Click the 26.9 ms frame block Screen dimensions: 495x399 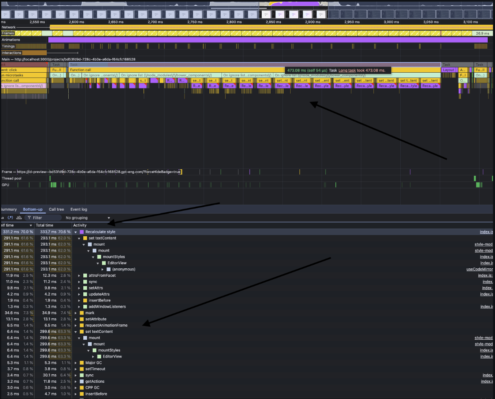482,33
